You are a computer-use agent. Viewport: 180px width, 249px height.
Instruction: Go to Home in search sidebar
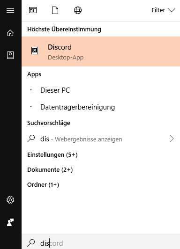click(10, 33)
